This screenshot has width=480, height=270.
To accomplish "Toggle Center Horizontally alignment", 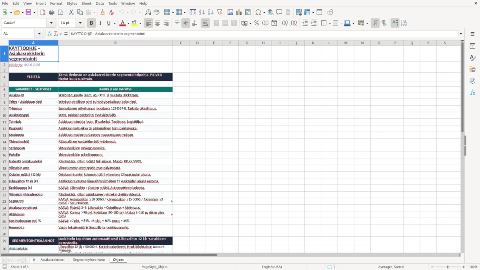I will pos(158,23).
